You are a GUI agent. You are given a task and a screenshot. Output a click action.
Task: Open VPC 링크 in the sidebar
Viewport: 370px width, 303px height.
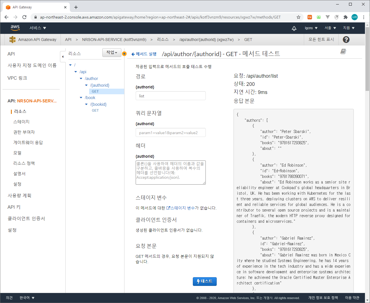pyautogui.click(x=17, y=78)
